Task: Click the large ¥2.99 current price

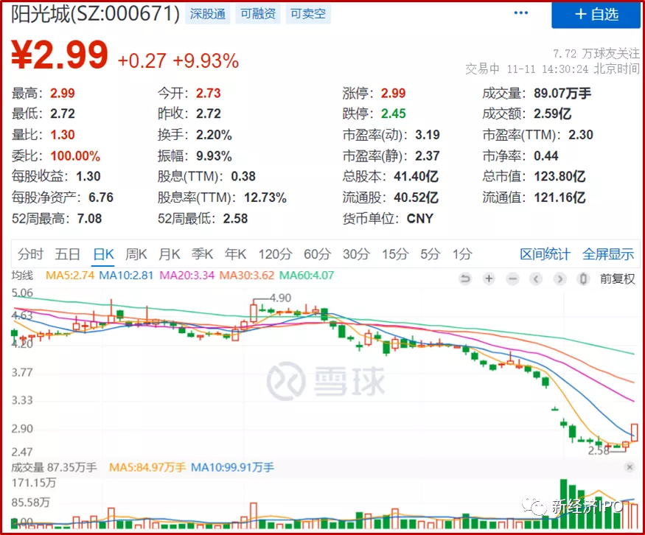Action: tap(60, 55)
